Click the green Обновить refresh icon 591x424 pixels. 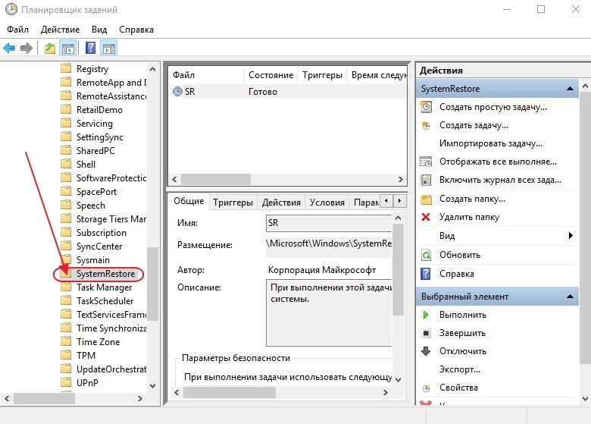426,255
